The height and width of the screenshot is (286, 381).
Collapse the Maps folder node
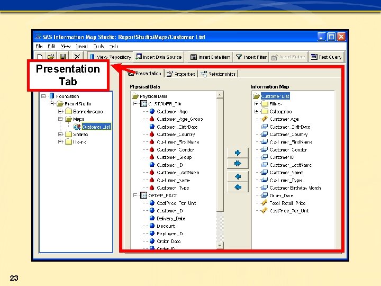(x=60, y=119)
